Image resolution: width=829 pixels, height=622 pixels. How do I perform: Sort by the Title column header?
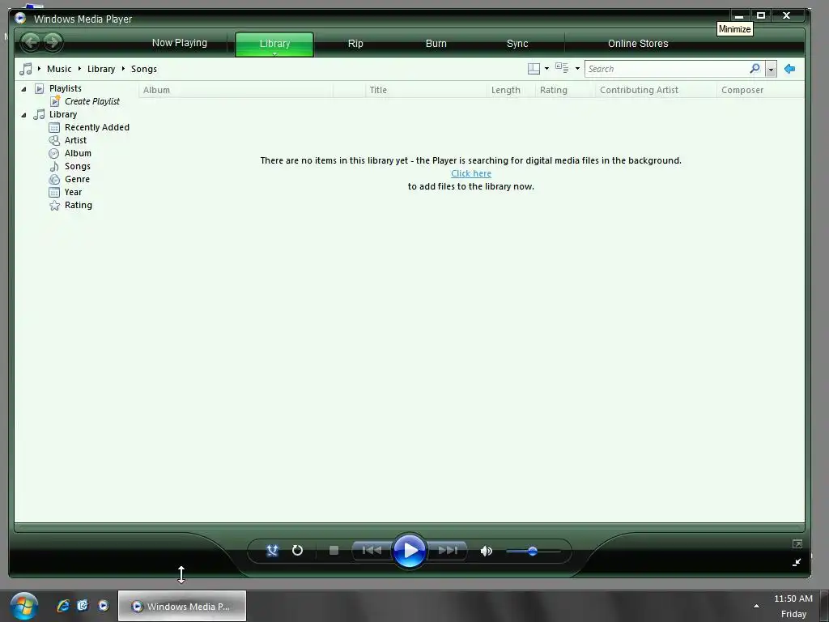(x=426, y=90)
